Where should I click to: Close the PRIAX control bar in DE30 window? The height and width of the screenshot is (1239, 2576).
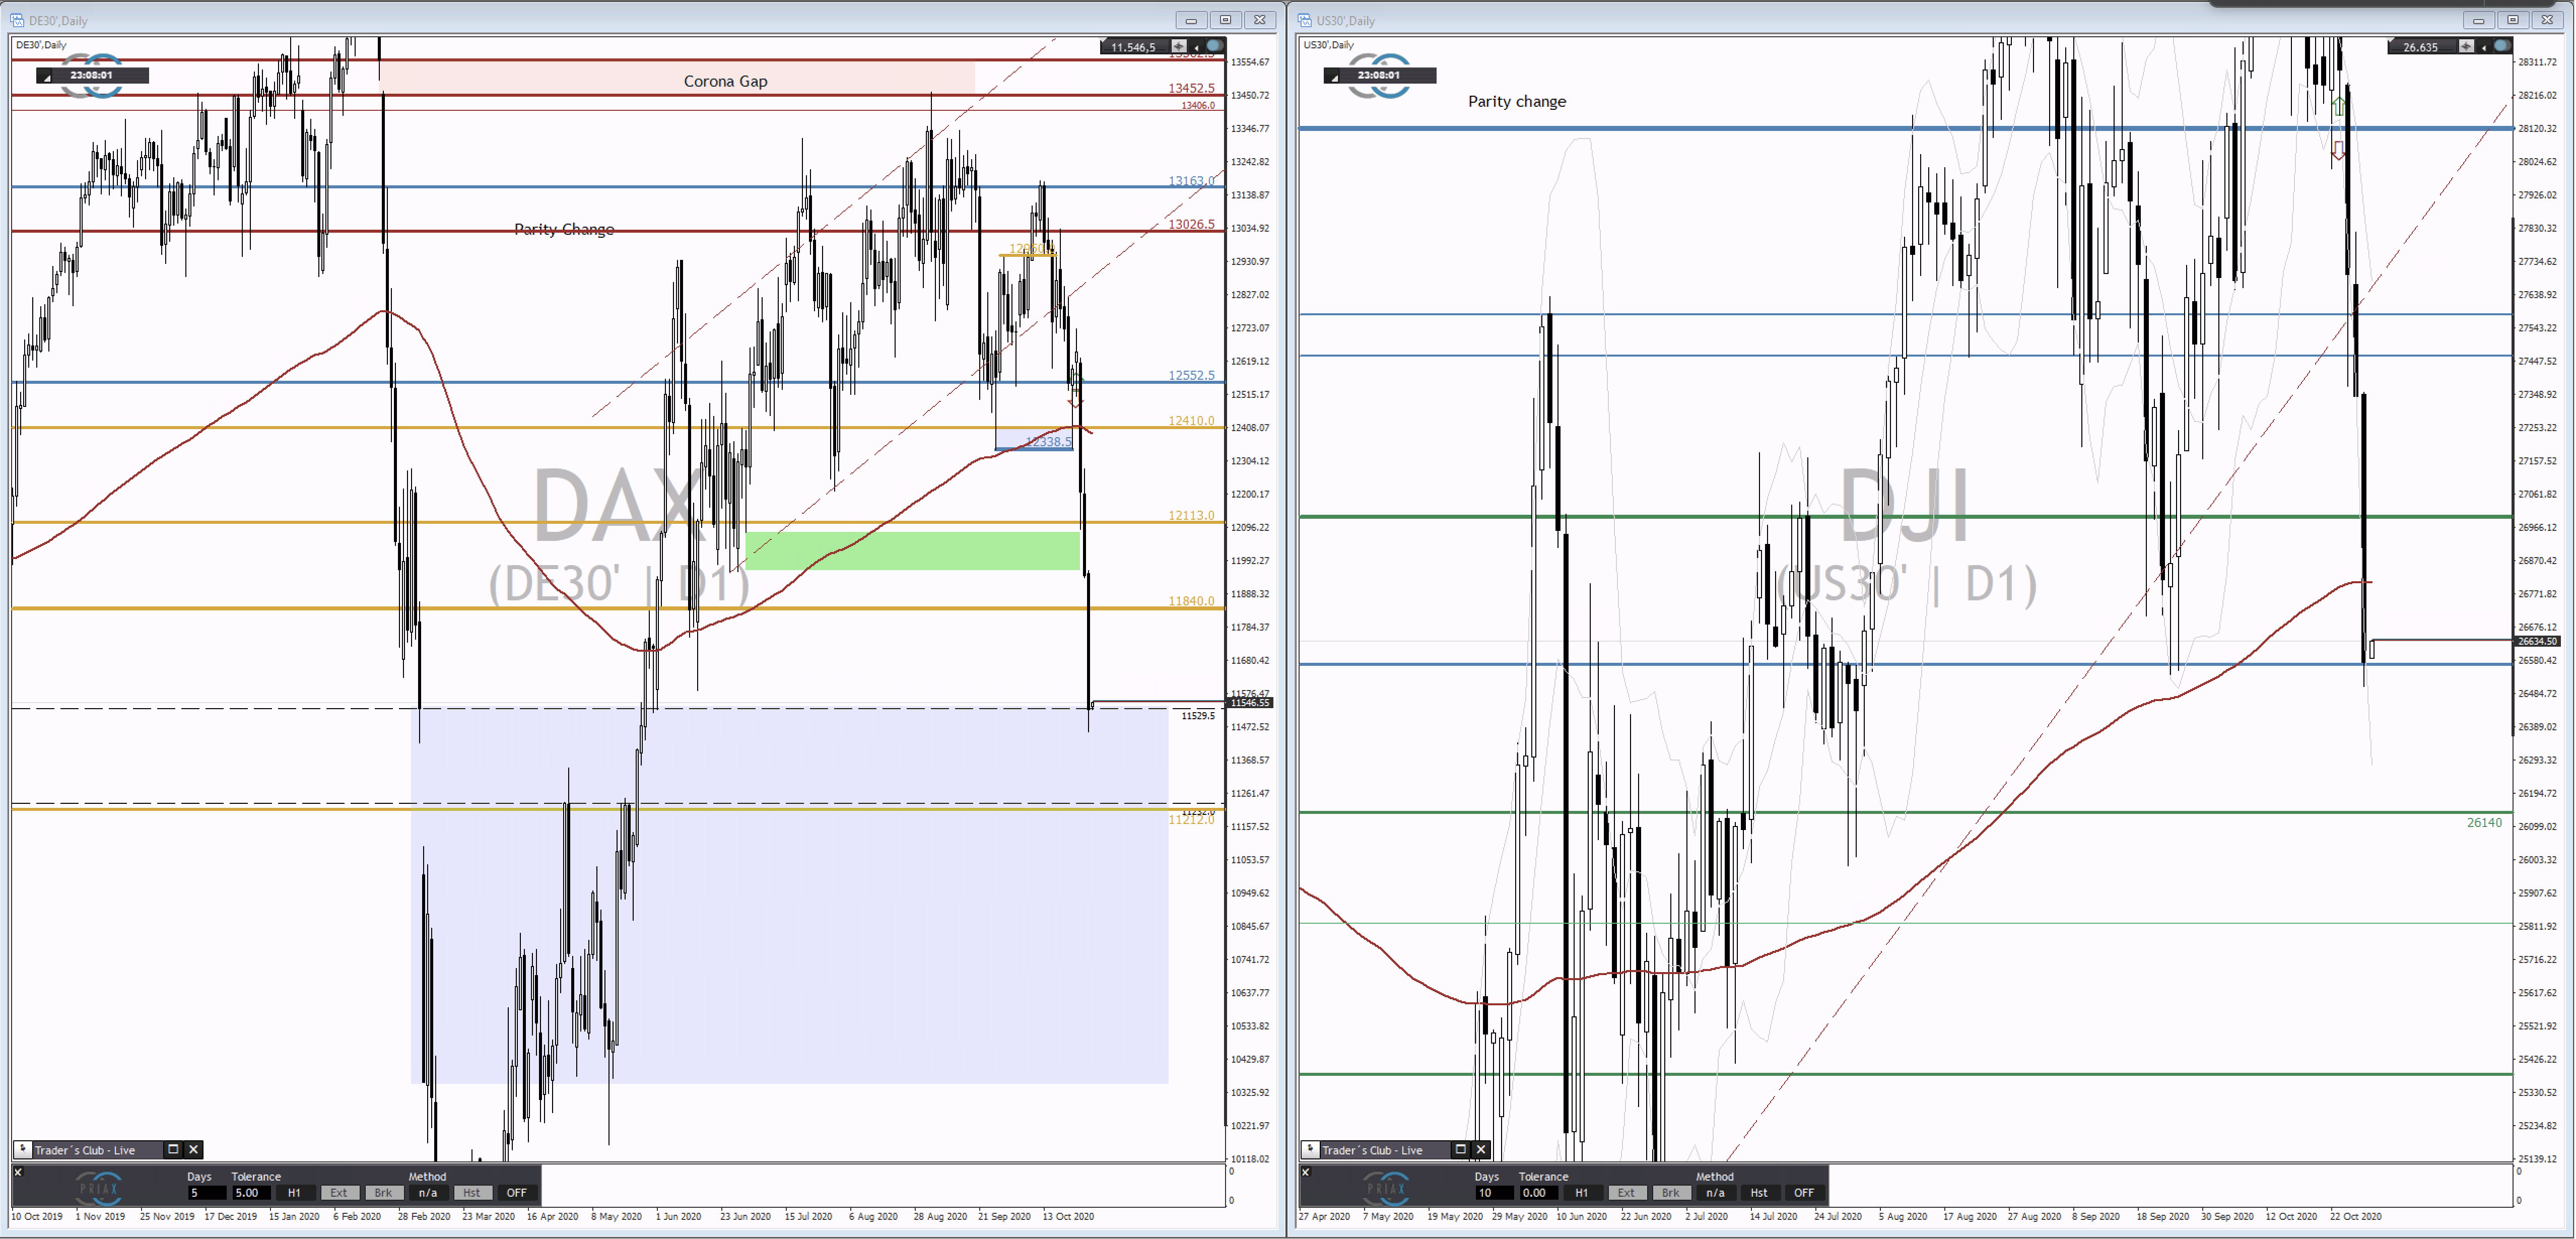click(18, 1171)
